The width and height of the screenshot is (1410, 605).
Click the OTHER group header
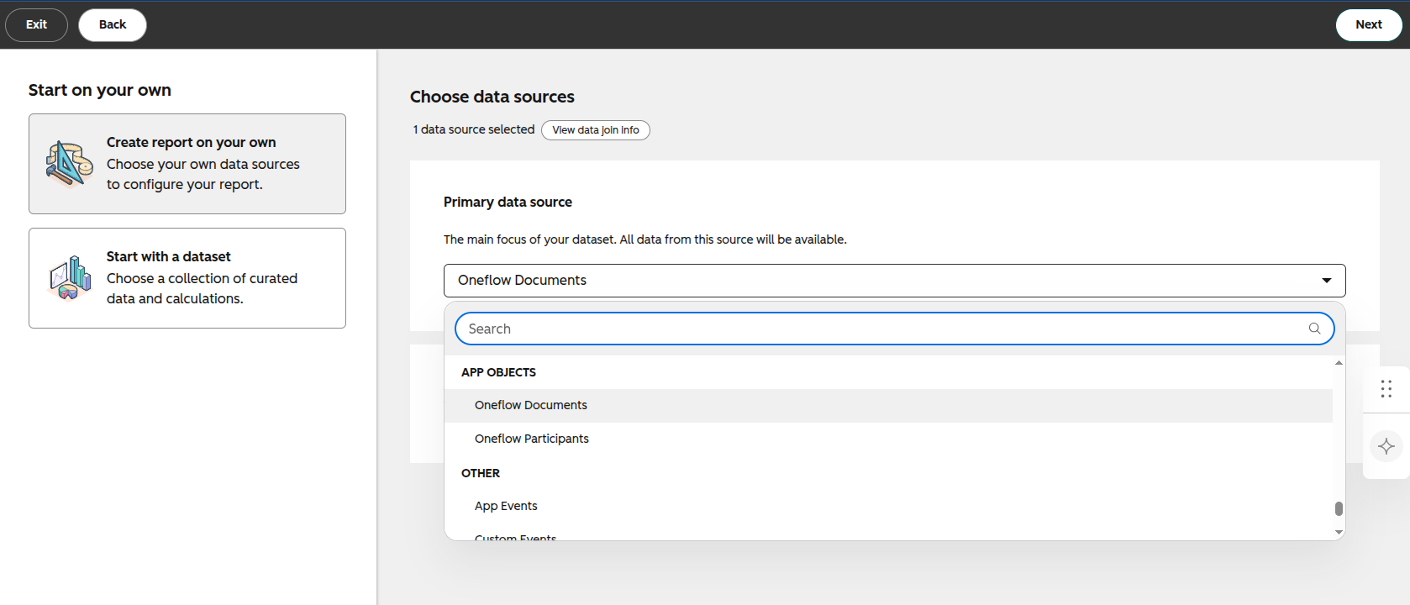[x=481, y=473]
